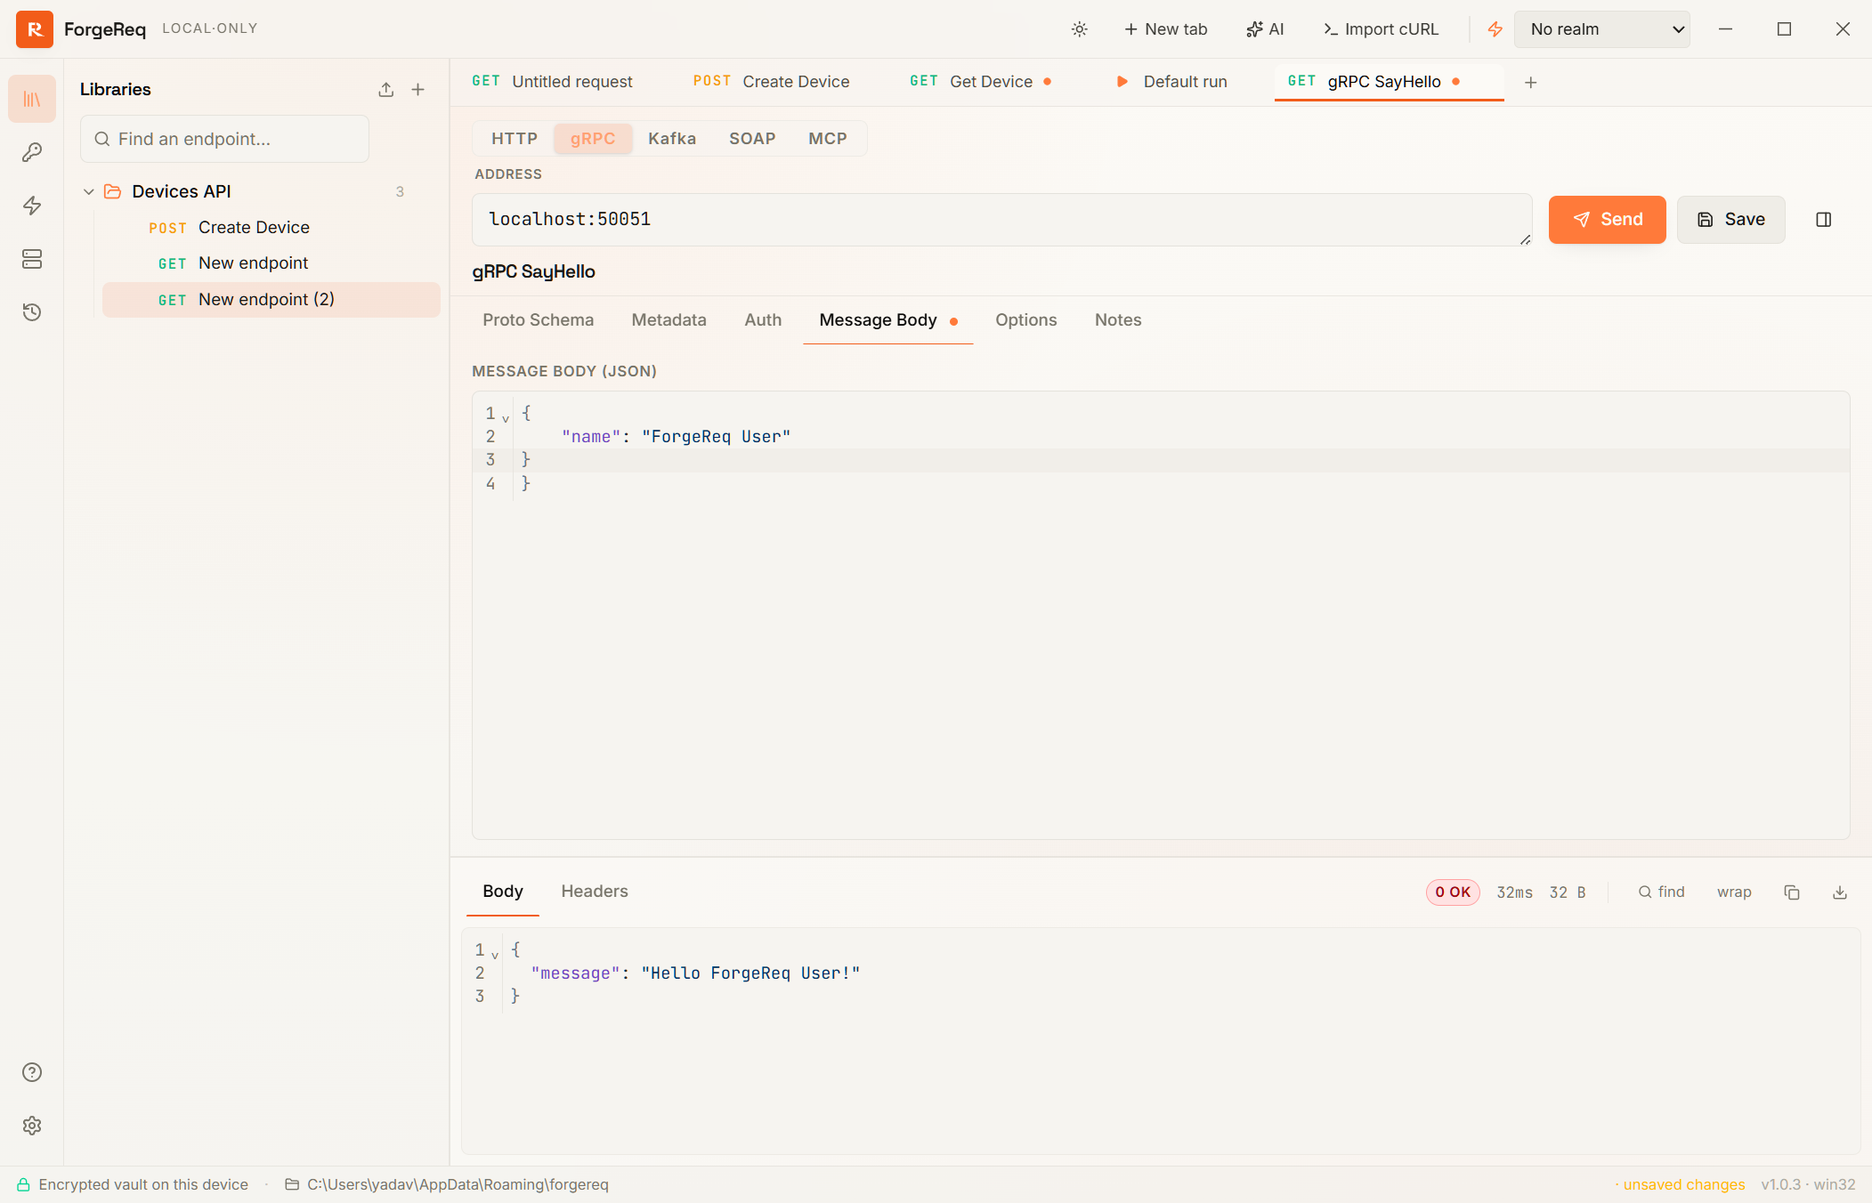The image size is (1872, 1203).
Task: Select the MCP protocol option
Action: [x=828, y=139]
